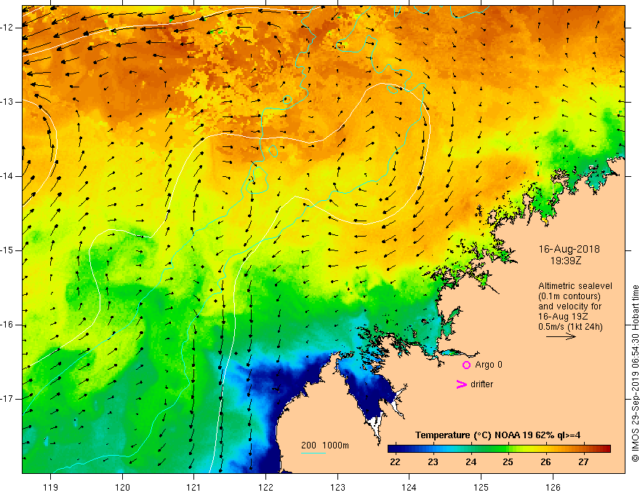
Task: Click longitude axis label 122
Action: click(x=265, y=487)
